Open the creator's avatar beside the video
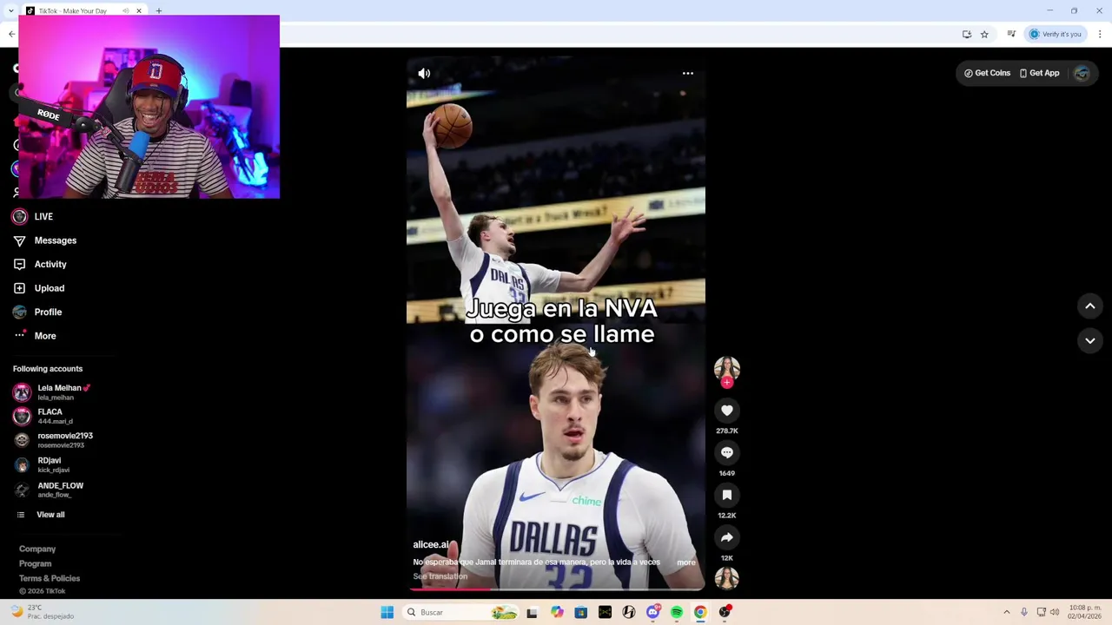 727,368
